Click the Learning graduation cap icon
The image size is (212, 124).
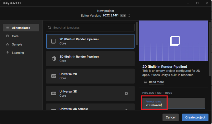point(7,53)
